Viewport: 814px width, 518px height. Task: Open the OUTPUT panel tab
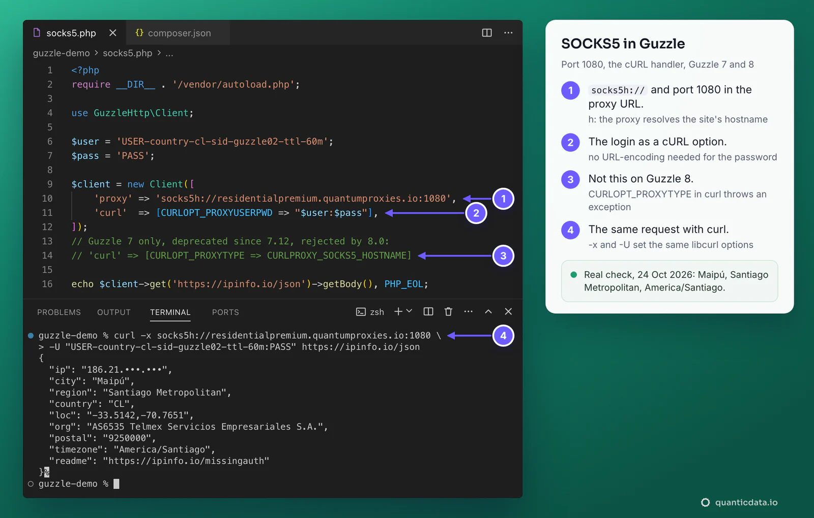[114, 312]
